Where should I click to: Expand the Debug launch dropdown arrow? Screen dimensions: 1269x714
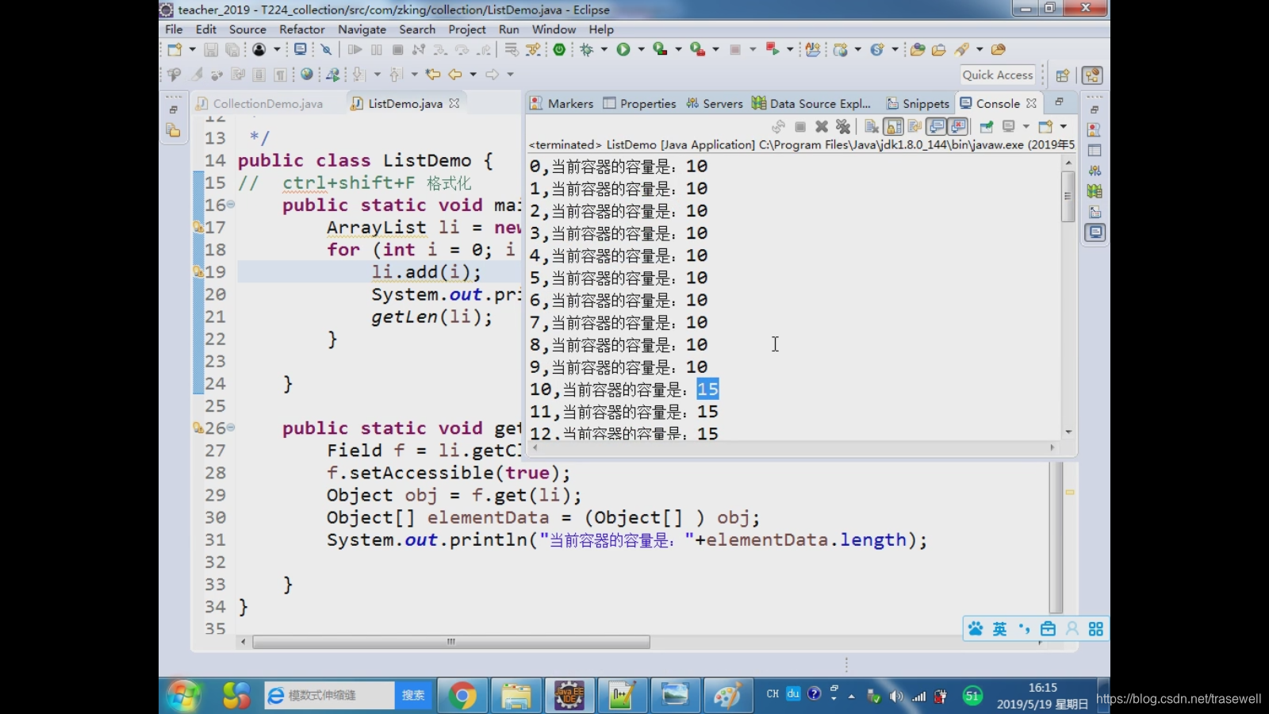pos(604,49)
